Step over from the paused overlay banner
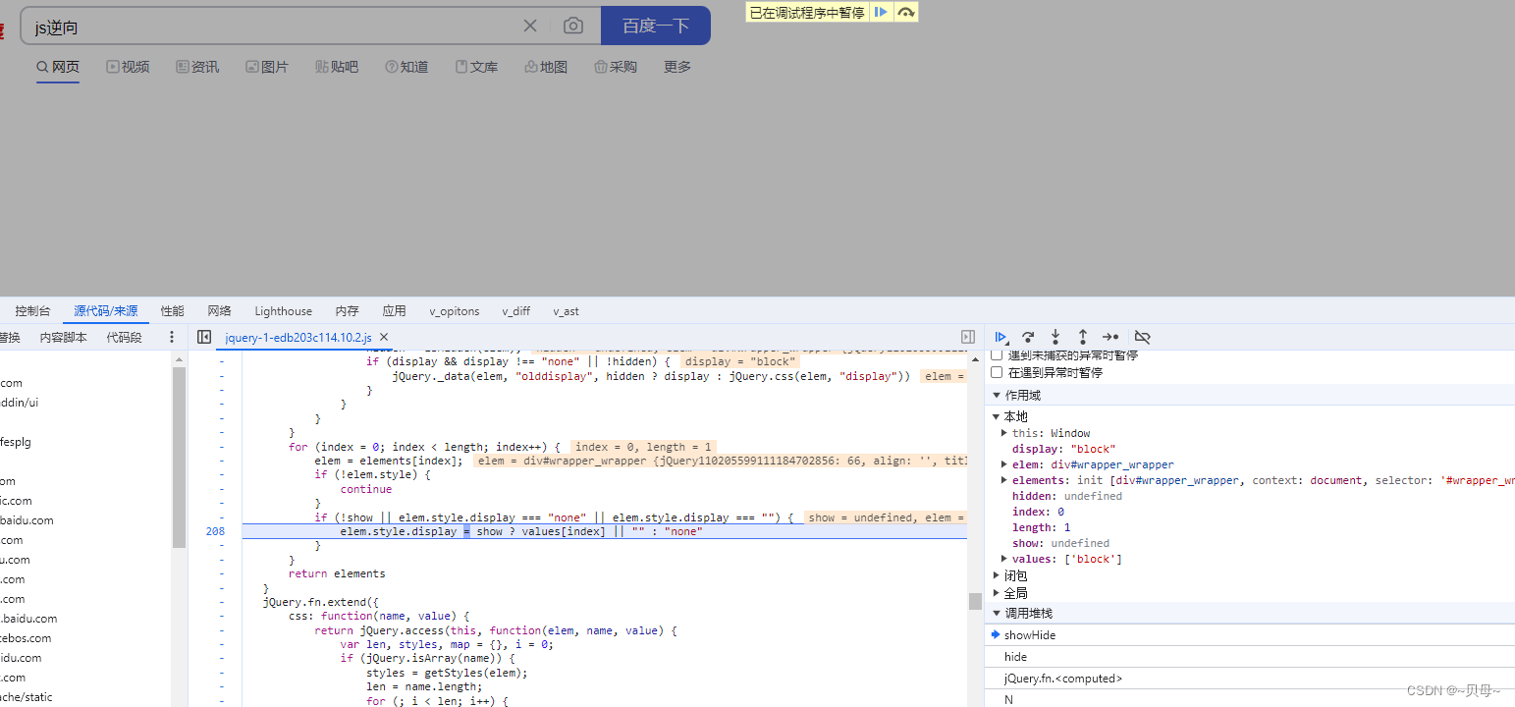The height and width of the screenshot is (707, 1515). click(906, 12)
